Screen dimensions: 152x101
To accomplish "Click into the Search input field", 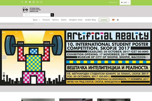I will [x=37, y=15].
